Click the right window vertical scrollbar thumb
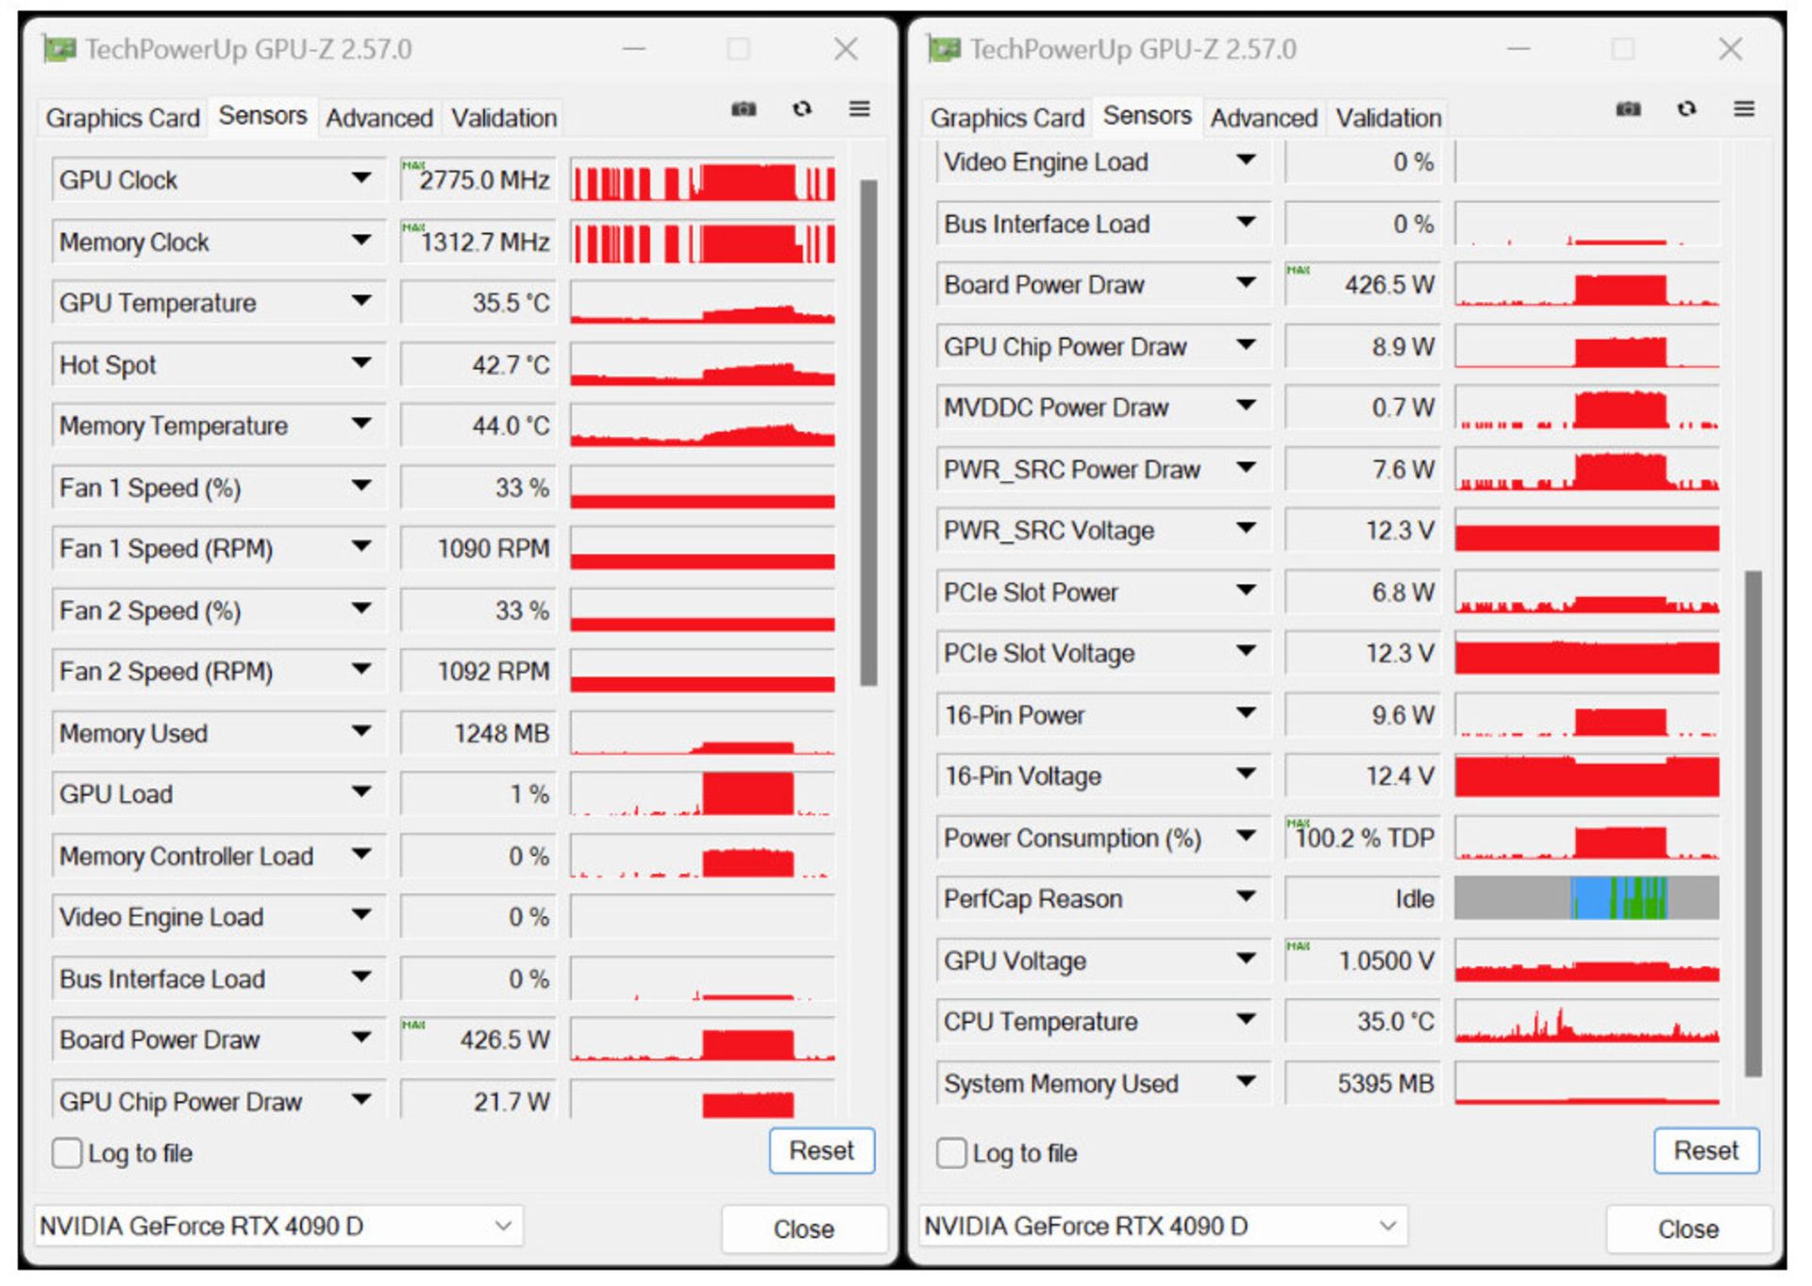This screenshot has width=1812, height=1286. point(1753,823)
